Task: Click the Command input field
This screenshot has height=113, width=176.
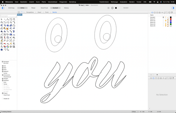Action: pyautogui.click(x=9, y=16)
